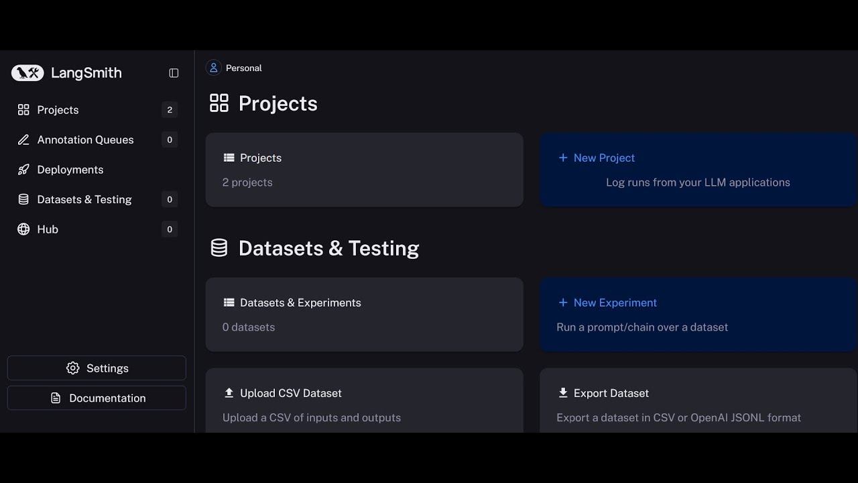
Task: Click the New Project link
Action: pyautogui.click(x=603, y=158)
